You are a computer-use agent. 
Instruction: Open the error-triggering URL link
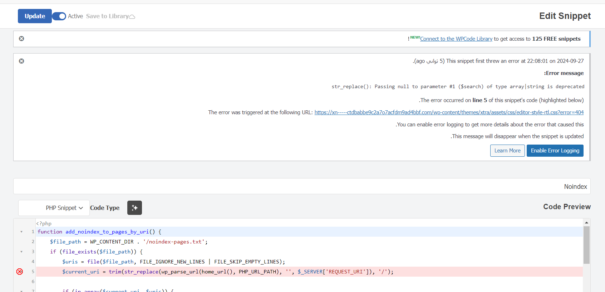coord(449,112)
